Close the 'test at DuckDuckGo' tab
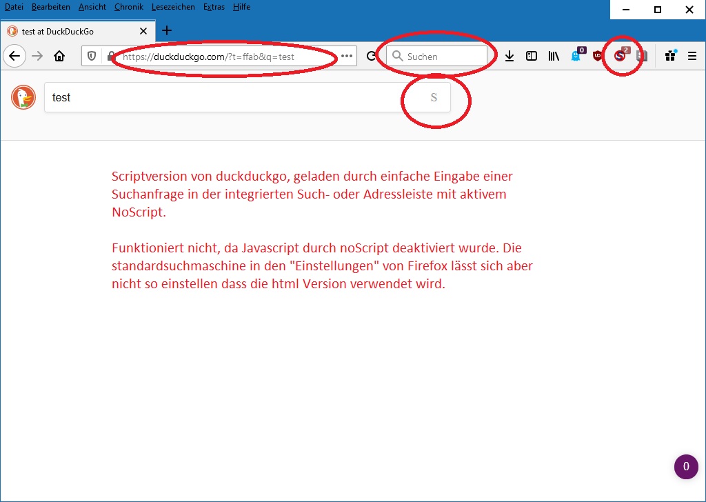This screenshot has width=706, height=502. [x=143, y=31]
